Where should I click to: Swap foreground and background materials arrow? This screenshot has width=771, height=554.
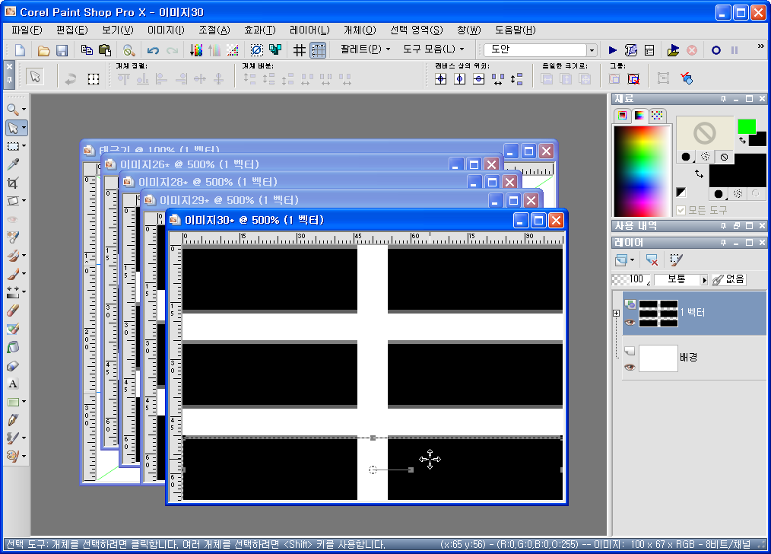(699, 174)
